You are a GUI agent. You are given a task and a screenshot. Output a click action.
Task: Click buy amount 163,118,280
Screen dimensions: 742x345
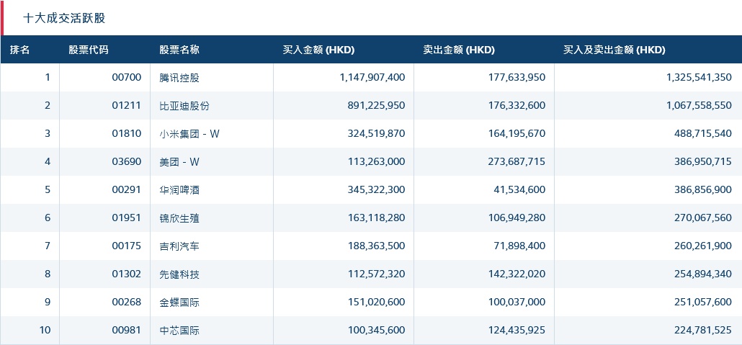tap(376, 218)
